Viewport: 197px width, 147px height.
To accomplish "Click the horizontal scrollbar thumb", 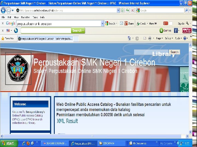I will (92, 136).
